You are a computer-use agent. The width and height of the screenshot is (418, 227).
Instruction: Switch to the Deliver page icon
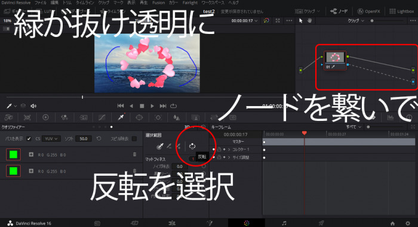point(321,223)
